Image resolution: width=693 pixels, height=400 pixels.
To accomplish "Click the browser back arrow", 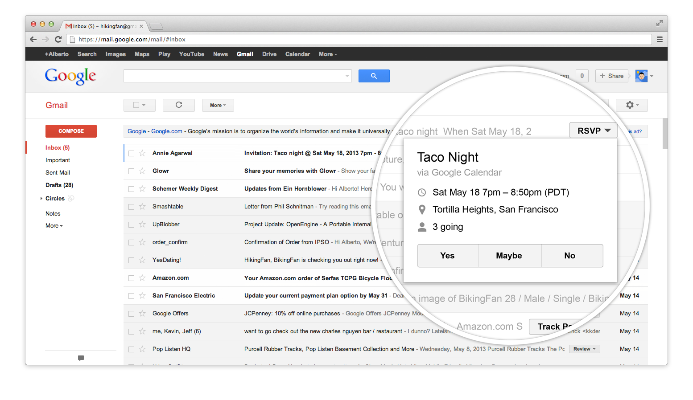I will click(33, 39).
